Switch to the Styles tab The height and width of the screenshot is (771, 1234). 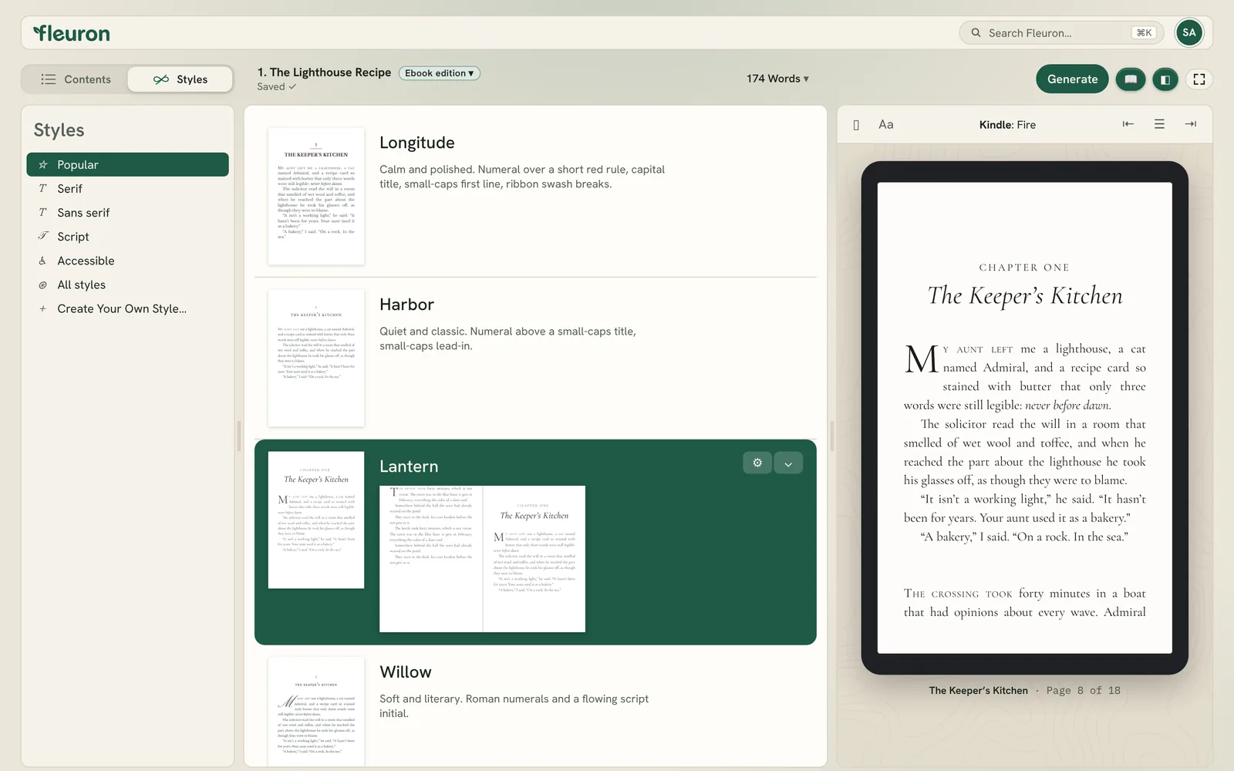click(180, 79)
